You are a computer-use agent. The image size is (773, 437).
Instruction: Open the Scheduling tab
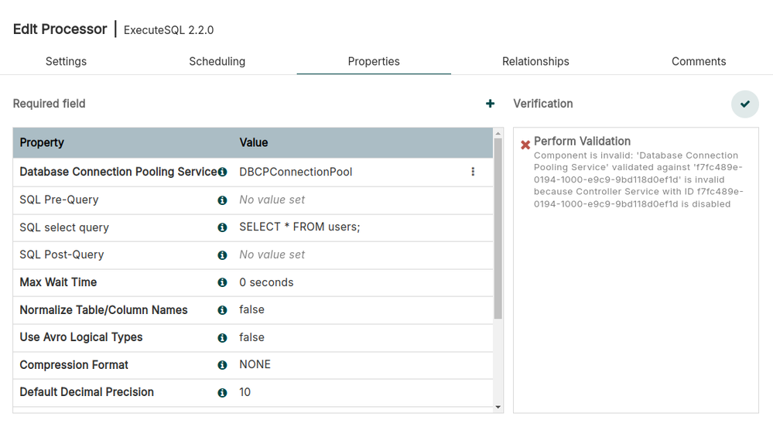click(x=217, y=61)
